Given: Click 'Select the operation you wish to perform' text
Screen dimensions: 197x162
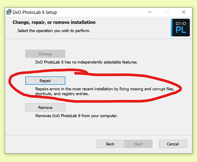Looking at the screenshot, I should [x=54, y=31].
